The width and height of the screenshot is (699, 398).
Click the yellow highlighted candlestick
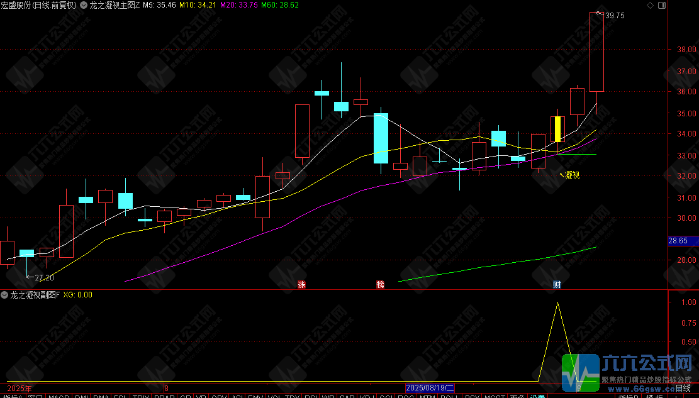point(557,129)
